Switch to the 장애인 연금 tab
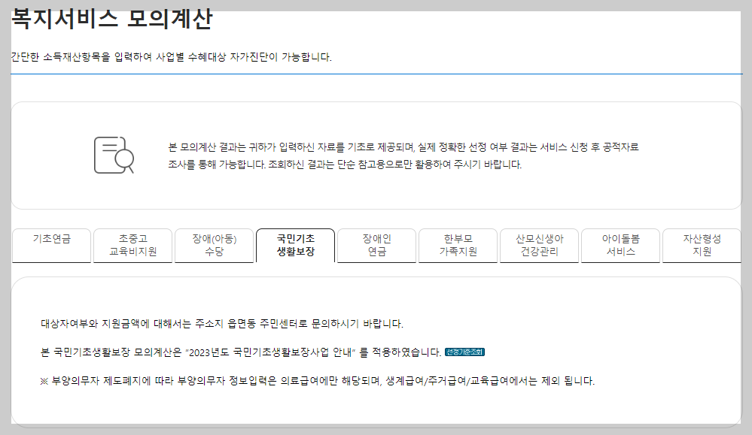This screenshot has height=435, width=752. (377, 244)
